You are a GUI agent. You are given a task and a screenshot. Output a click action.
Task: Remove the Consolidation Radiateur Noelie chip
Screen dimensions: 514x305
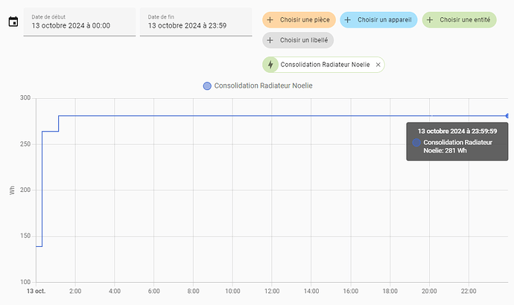point(378,65)
